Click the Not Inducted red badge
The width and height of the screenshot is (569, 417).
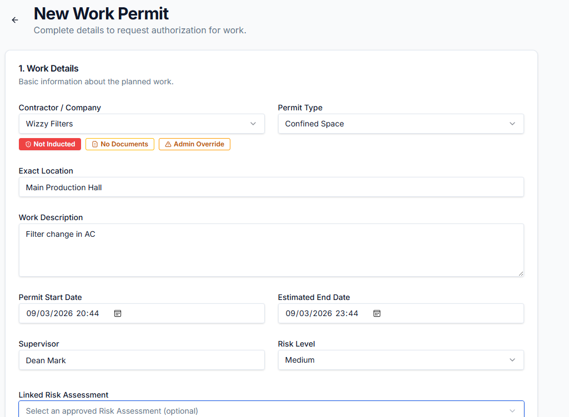50,144
